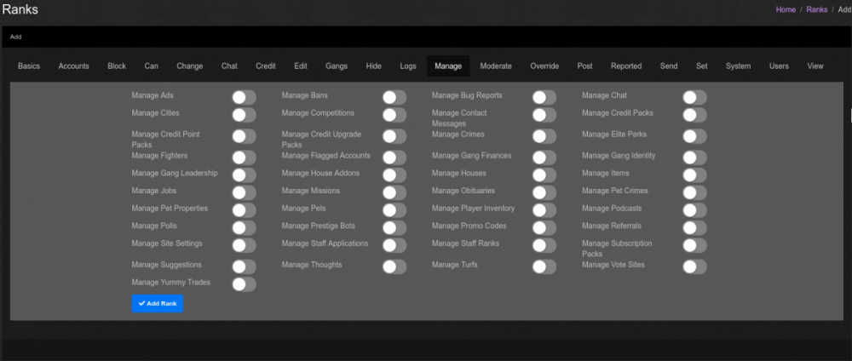This screenshot has width=852, height=361.
Task: Click the Add Rank button
Action: [x=158, y=303]
